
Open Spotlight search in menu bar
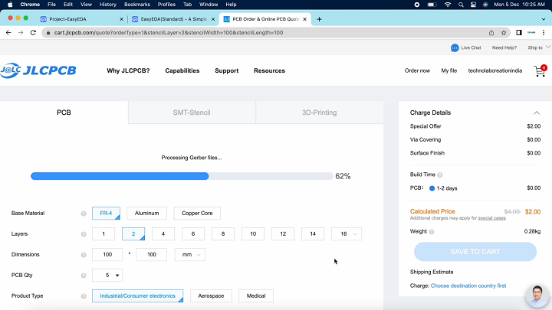[461, 5]
